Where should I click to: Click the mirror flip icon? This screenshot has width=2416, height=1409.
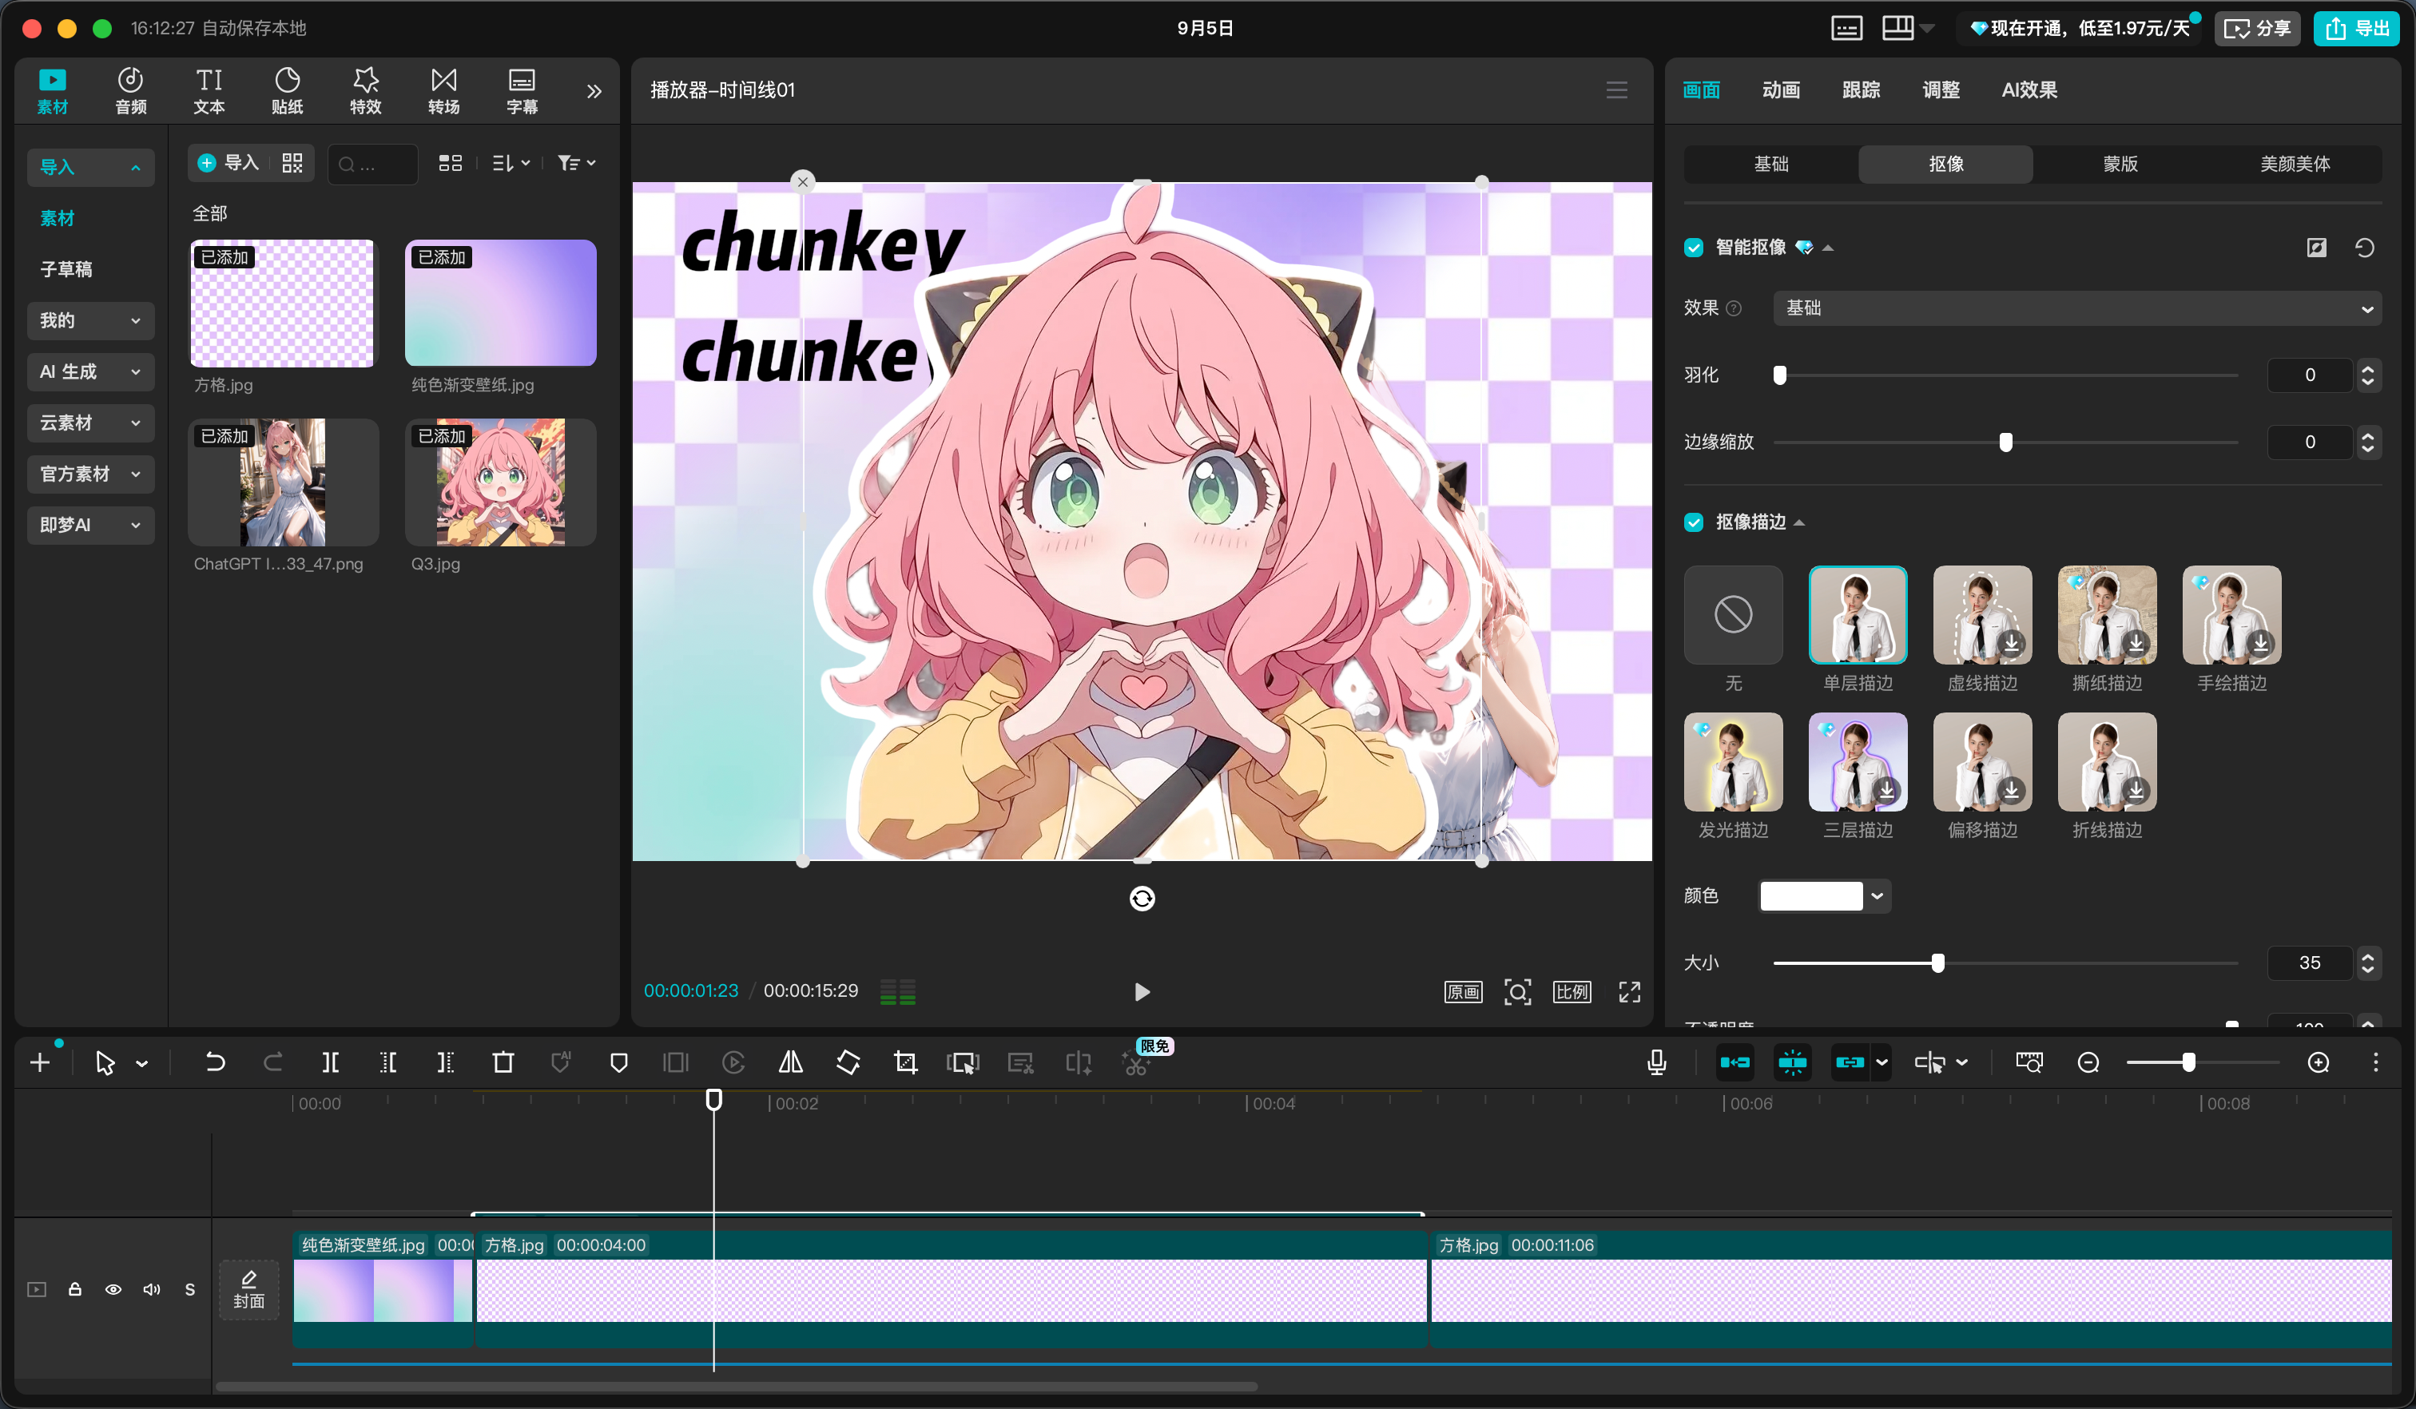click(x=791, y=1062)
